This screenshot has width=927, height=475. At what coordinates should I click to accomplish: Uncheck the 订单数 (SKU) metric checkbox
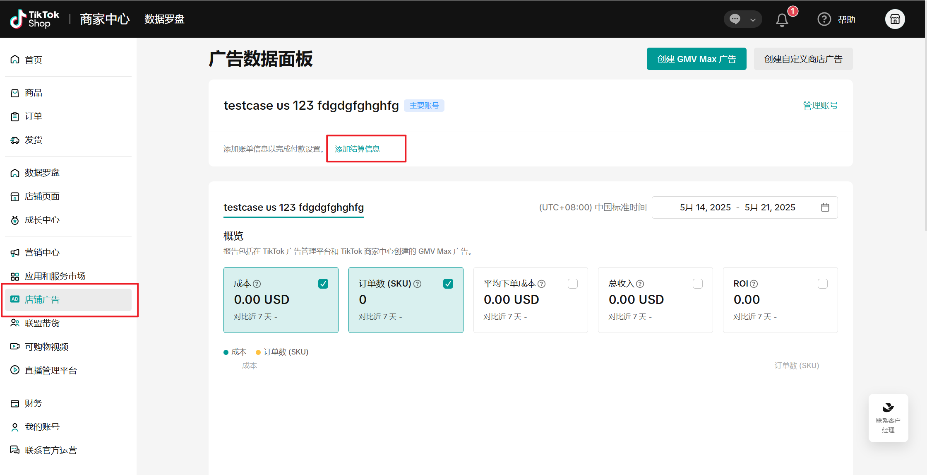point(448,284)
